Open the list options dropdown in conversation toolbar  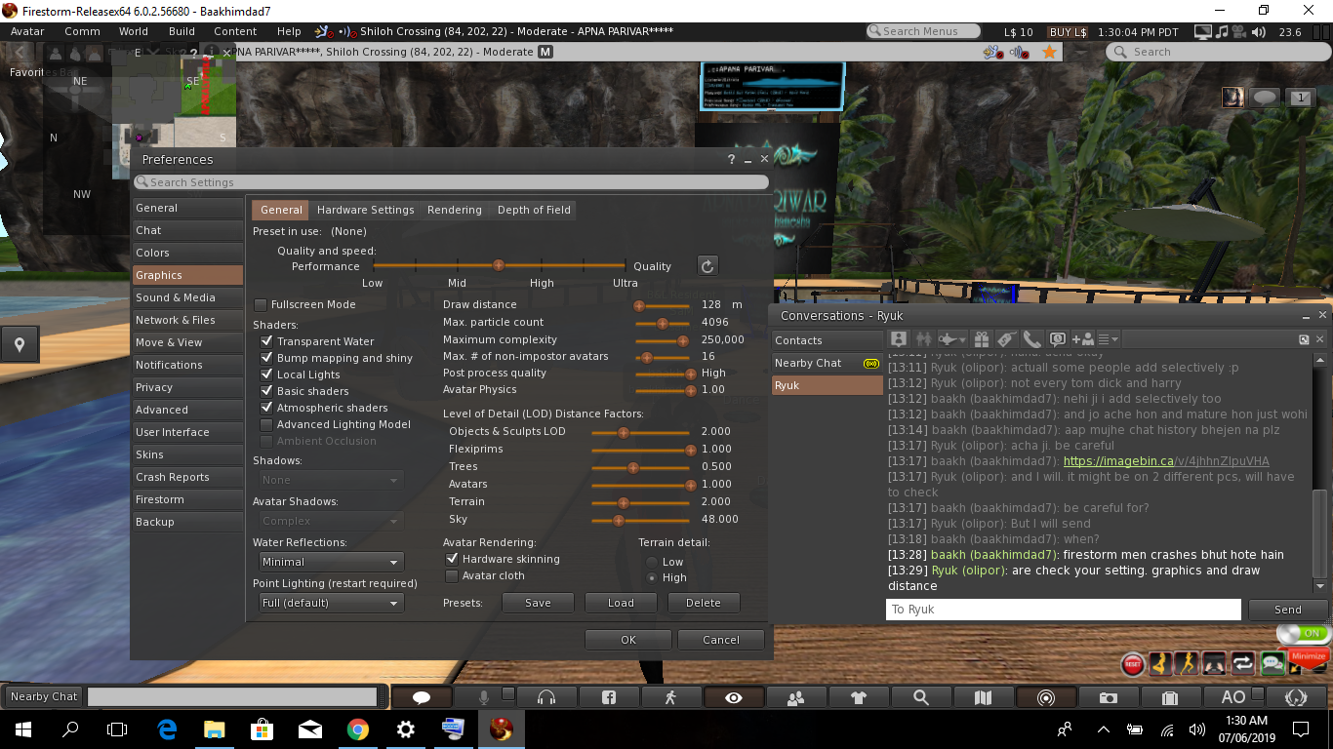[x=1109, y=338]
